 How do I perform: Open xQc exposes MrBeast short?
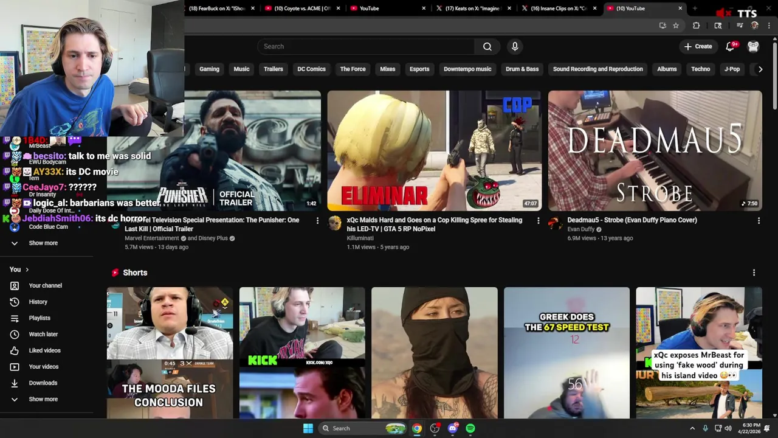tap(698, 353)
